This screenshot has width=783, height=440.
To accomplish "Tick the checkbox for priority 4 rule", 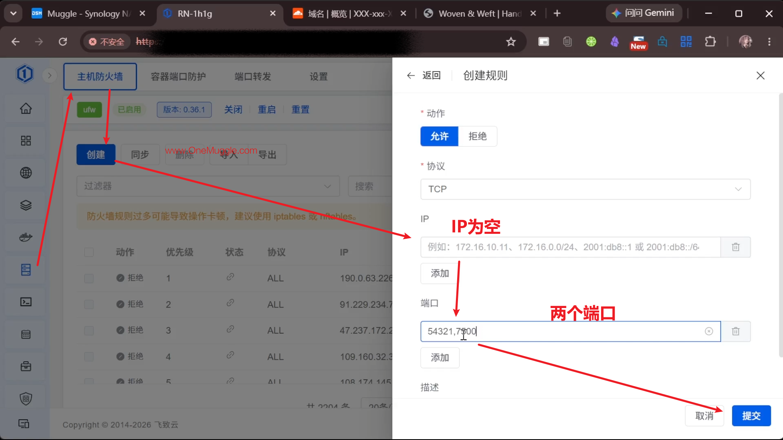I will tap(89, 356).
